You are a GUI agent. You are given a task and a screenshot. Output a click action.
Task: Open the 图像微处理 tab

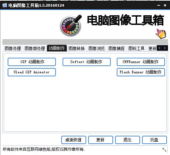(x=35, y=48)
